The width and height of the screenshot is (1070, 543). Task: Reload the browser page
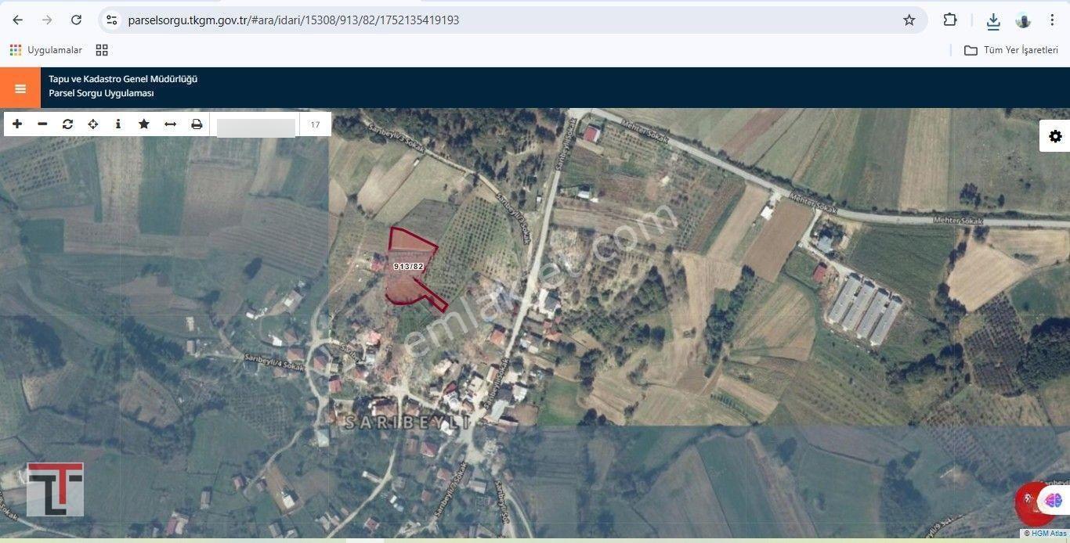(76, 20)
